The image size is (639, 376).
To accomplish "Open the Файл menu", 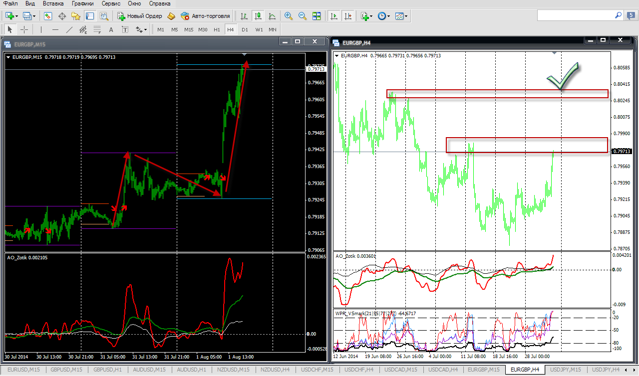I will point(10,3).
